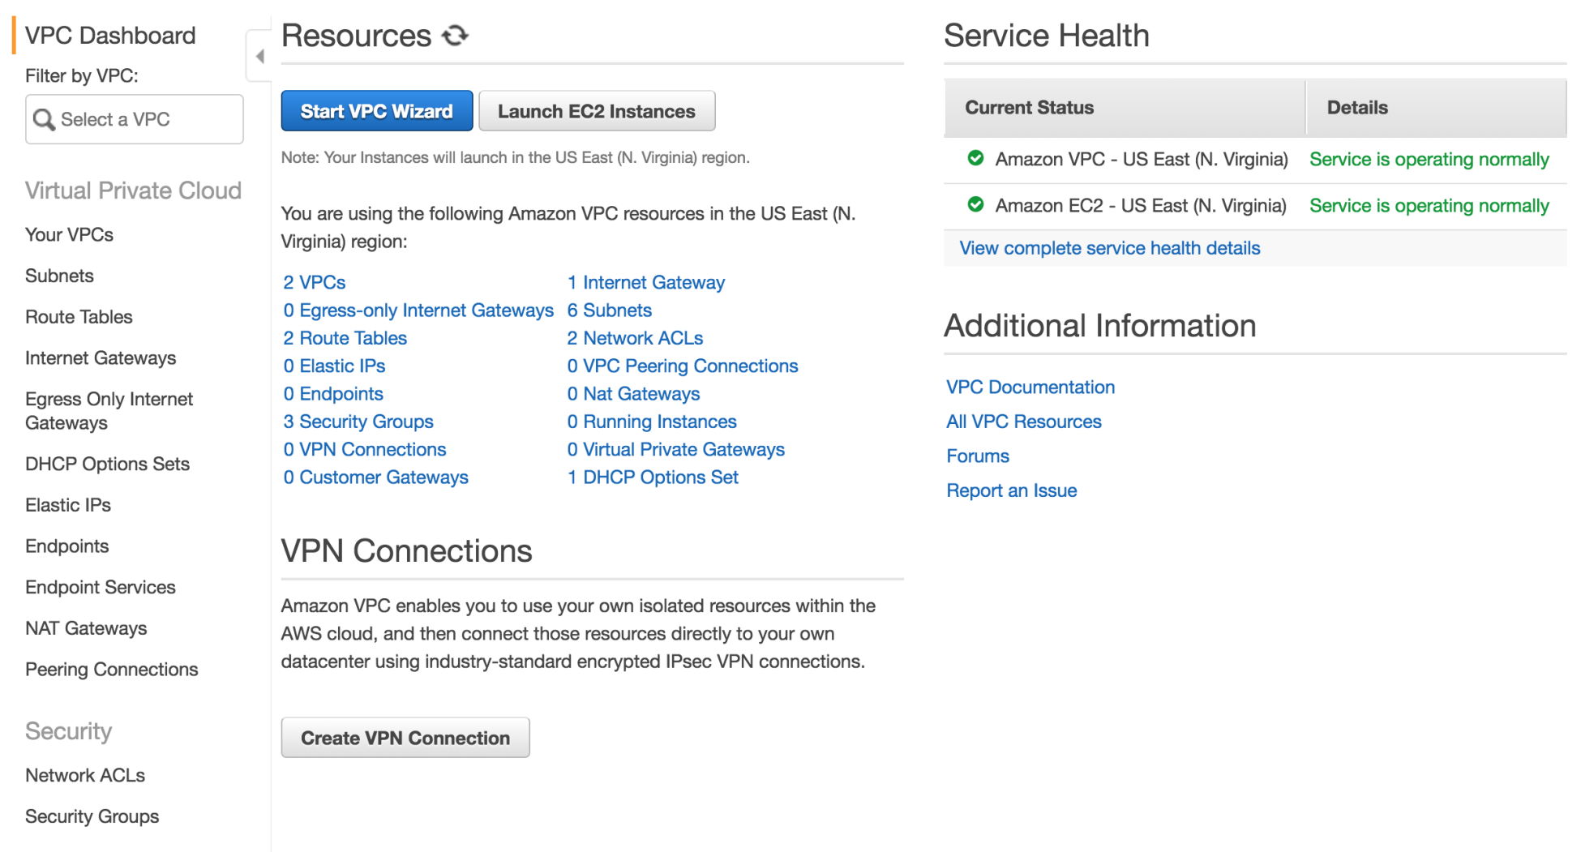Open VPC Documentation link
The image size is (1581, 852).
(1030, 387)
